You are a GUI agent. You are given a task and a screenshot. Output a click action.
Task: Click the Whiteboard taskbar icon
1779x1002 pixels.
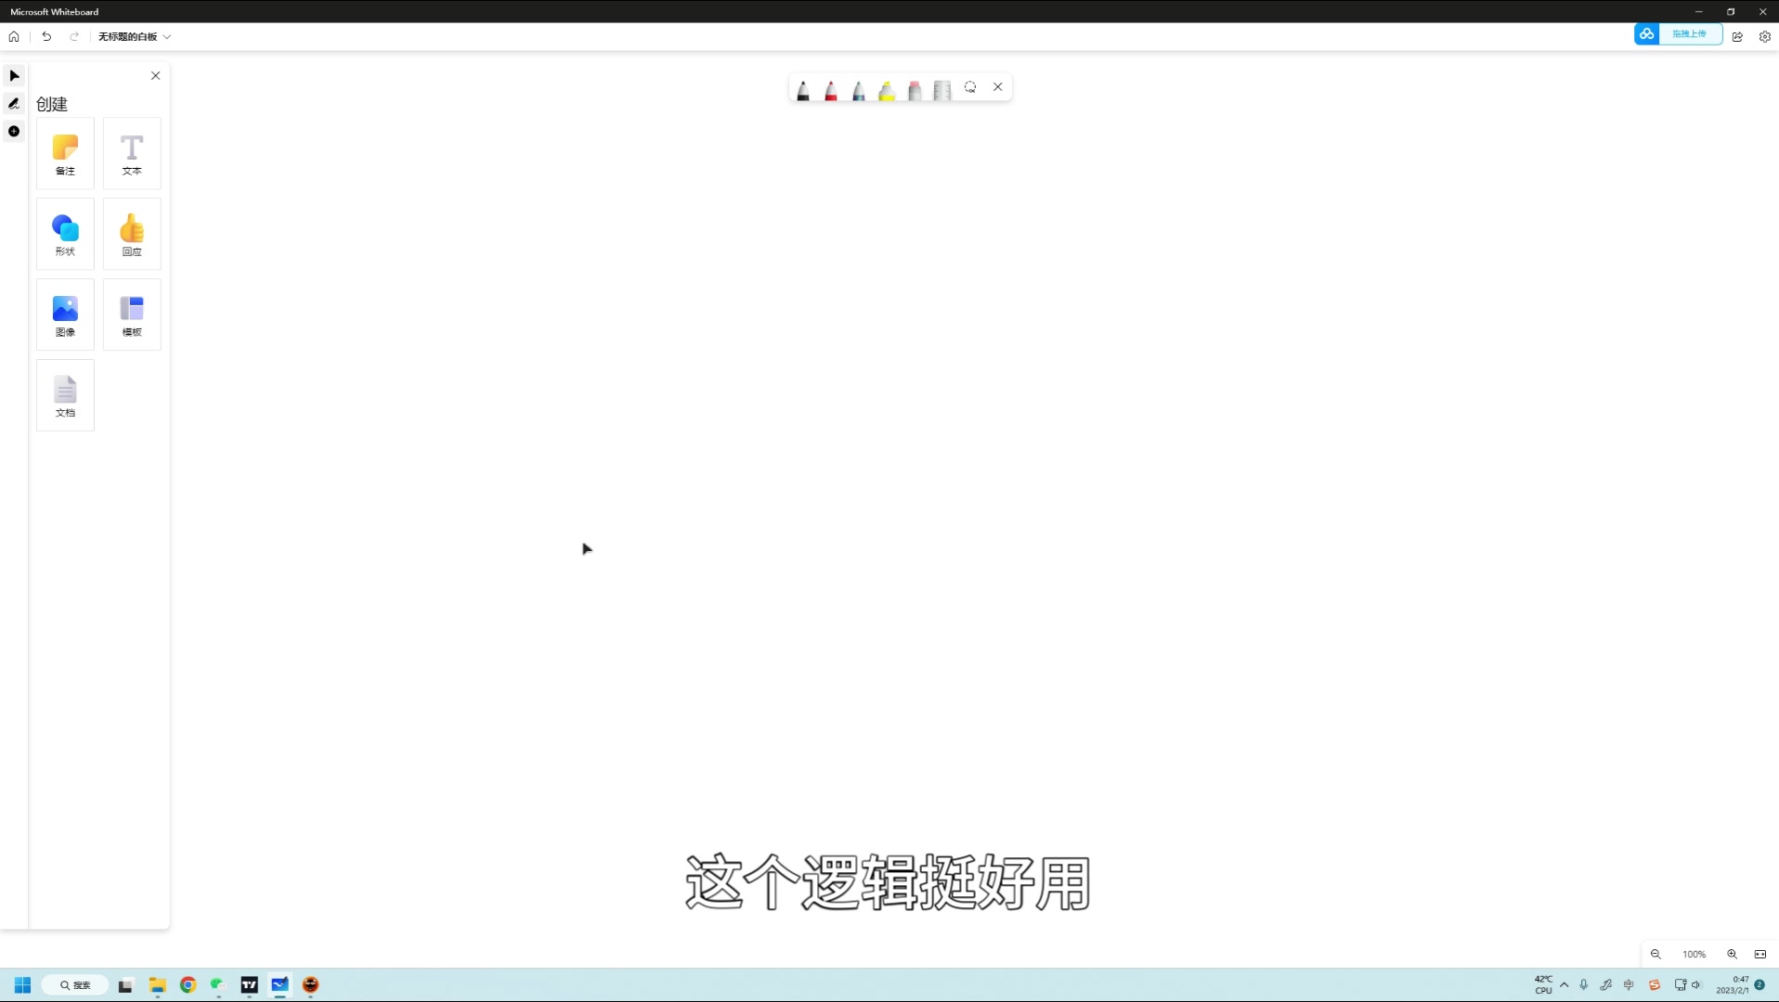(x=279, y=985)
